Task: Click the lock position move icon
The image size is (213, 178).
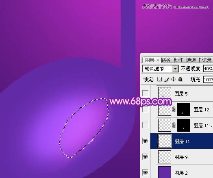Action: click(x=174, y=79)
